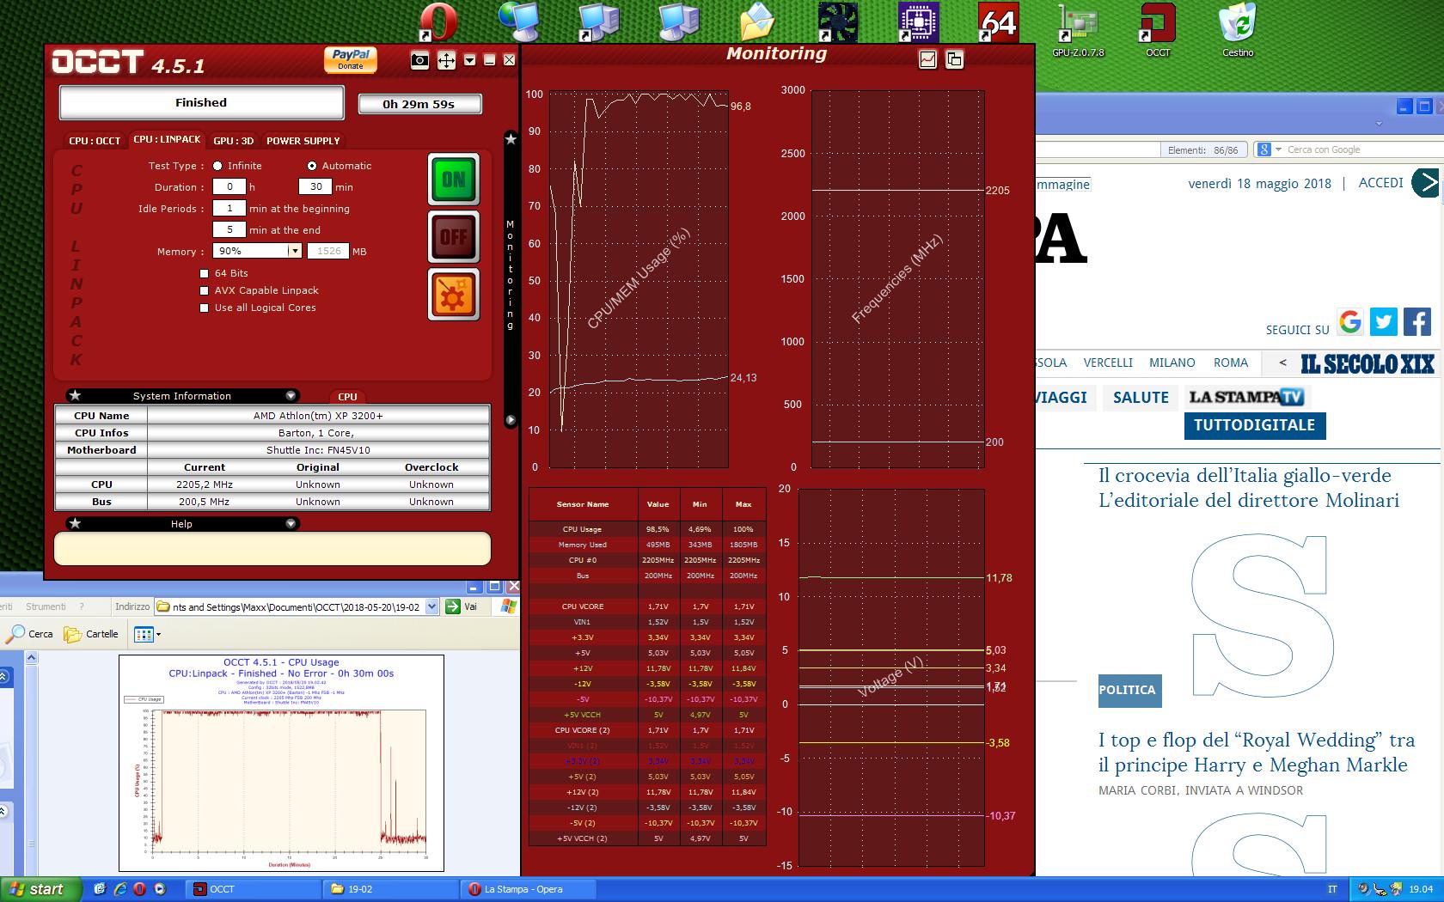1444x902 pixels.
Task: Open the fan utility desktop shortcut
Action: (837, 22)
